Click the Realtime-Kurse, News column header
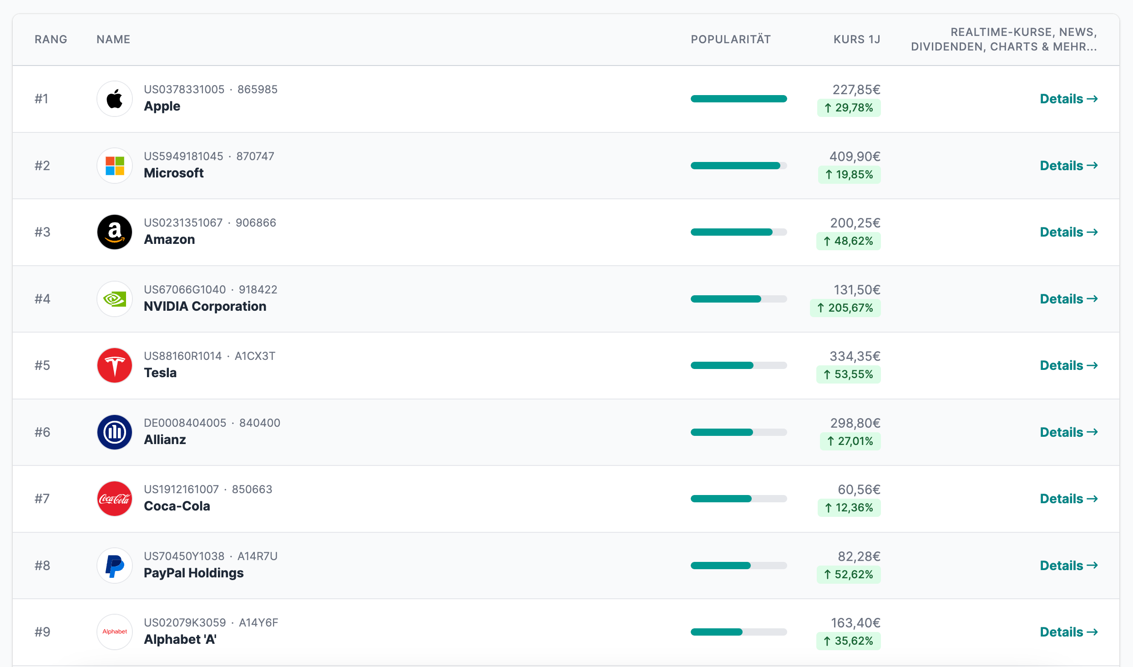Viewport: 1133px width, 667px height. tap(1004, 40)
